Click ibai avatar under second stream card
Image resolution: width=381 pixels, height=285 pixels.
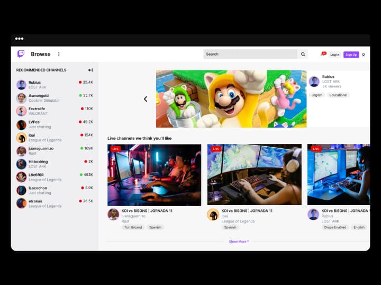point(213,215)
